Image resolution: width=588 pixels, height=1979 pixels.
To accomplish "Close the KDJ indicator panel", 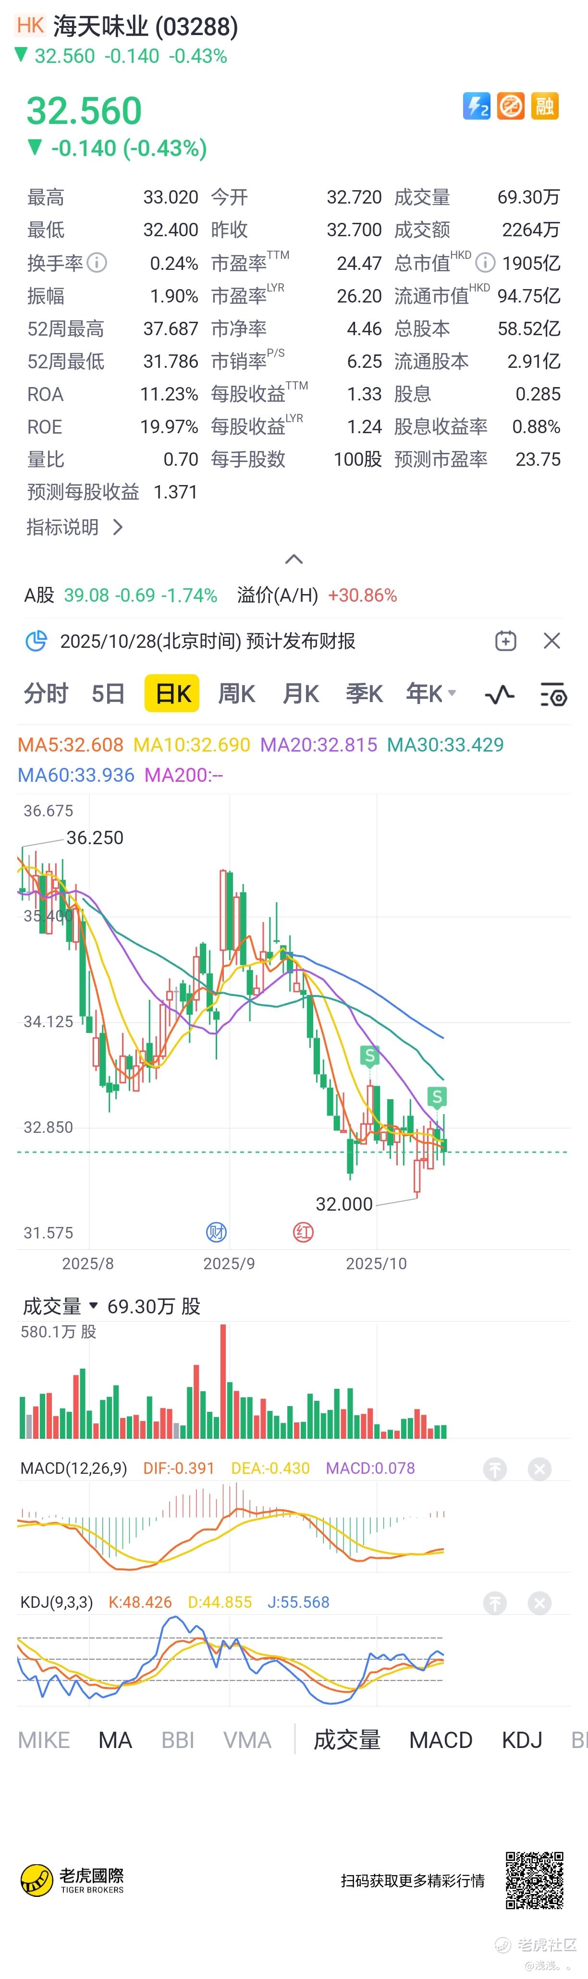I will (x=539, y=1603).
